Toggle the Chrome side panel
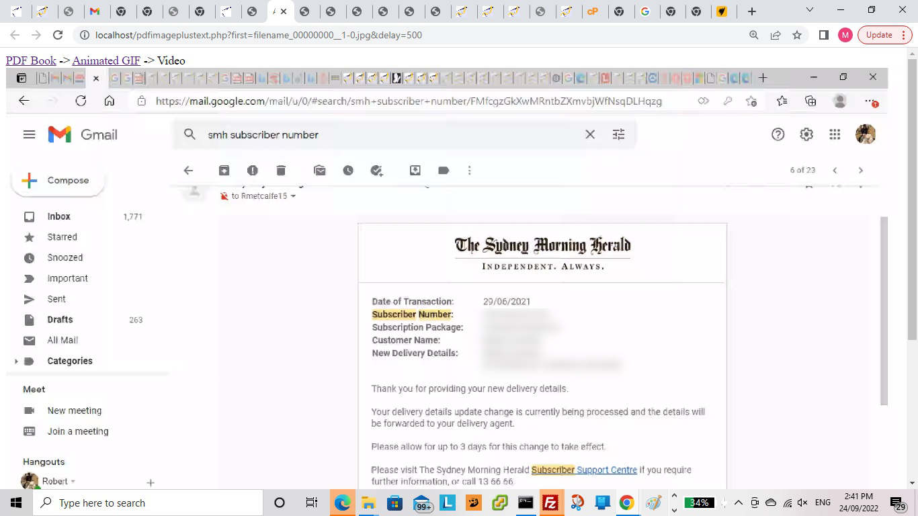The width and height of the screenshot is (918, 516). 824,35
